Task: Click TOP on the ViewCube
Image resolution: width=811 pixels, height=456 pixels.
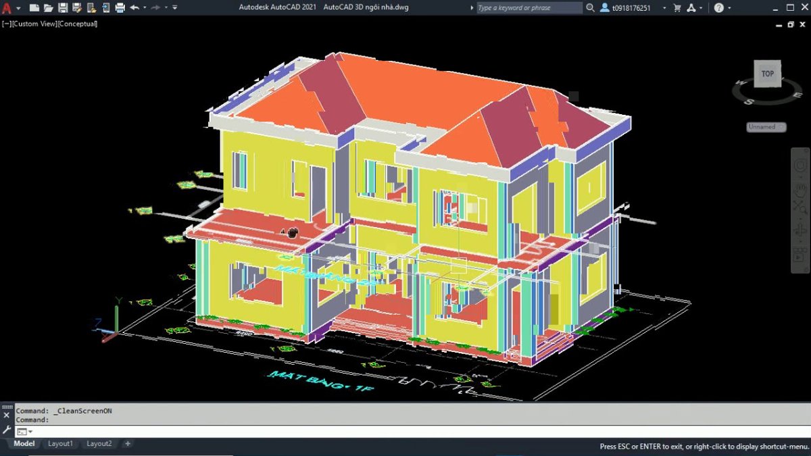Action: pyautogui.click(x=767, y=74)
